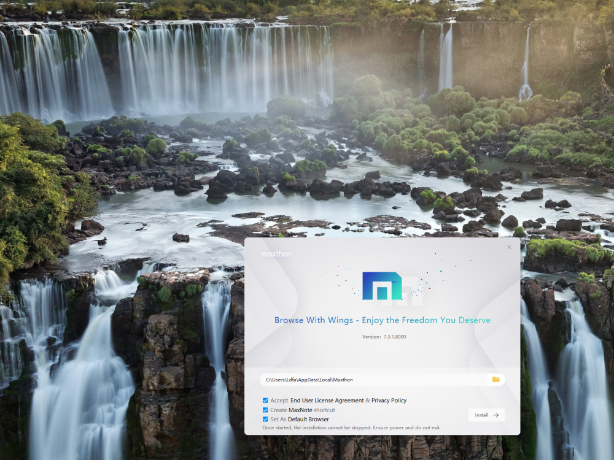Viewport: 614px width, 460px height.
Task: Open the Privacy Policy link
Action: (x=389, y=401)
